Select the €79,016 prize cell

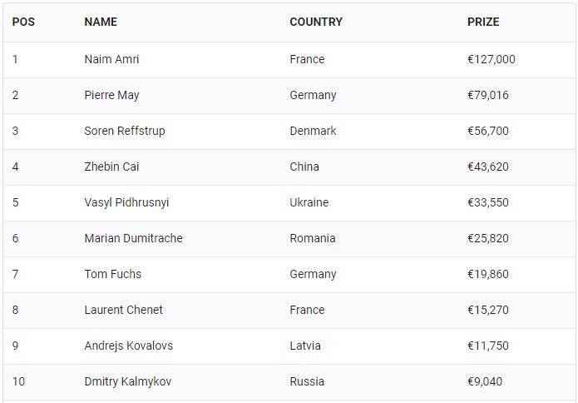click(487, 95)
